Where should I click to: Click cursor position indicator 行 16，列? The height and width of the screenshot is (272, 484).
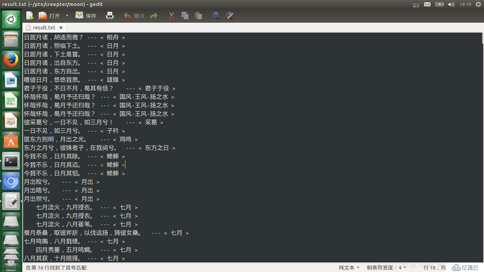pyautogui.click(x=435, y=267)
